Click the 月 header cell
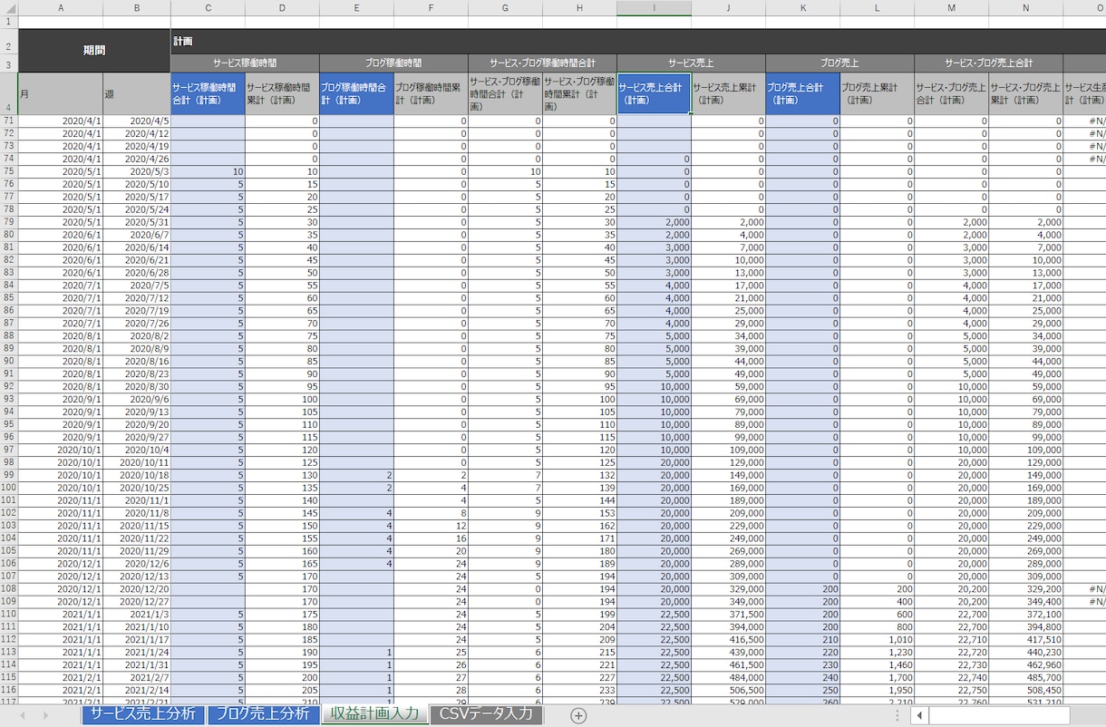1106x727 pixels. [x=61, y=93]
